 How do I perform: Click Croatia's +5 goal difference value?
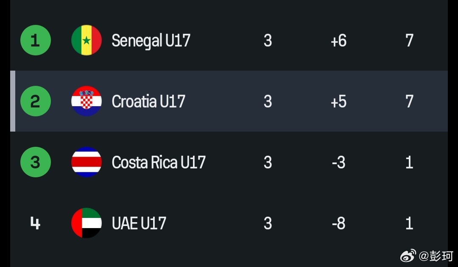[338, 102]
